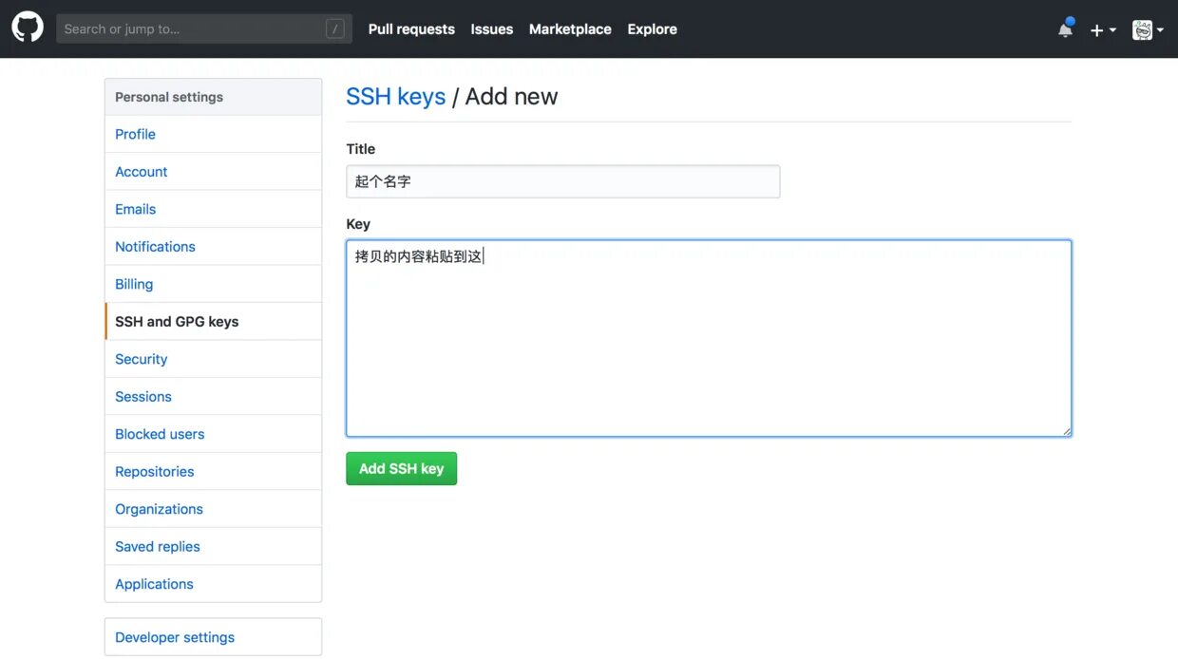Open Profile in Personal settings sidebar

pos(135,134)
